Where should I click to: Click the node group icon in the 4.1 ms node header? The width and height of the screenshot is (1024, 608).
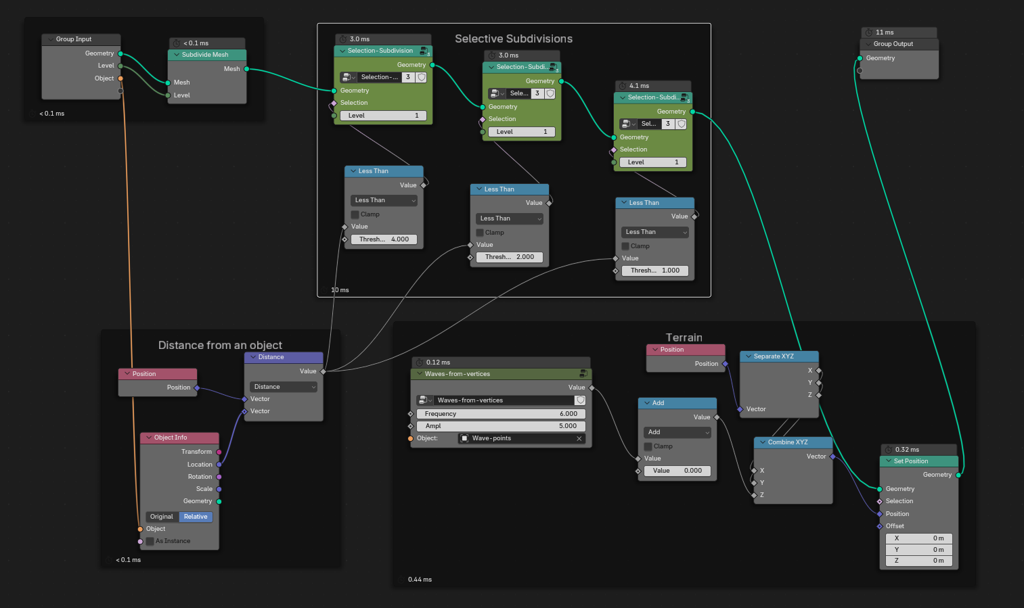click(x=685, y=97)
